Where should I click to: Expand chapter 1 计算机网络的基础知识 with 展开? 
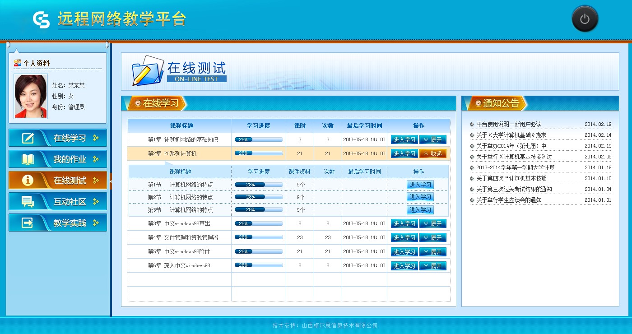(432, 139)
